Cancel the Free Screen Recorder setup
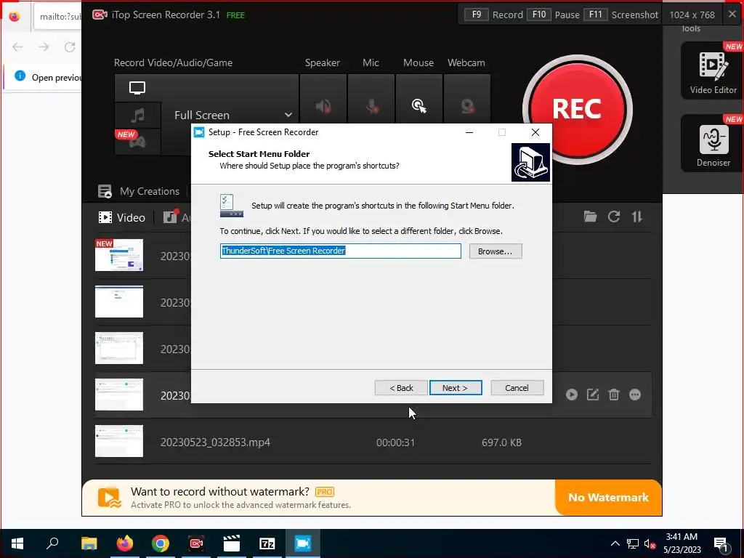The height and width of the screenshot is (558, 744). [x=517, y=388]
